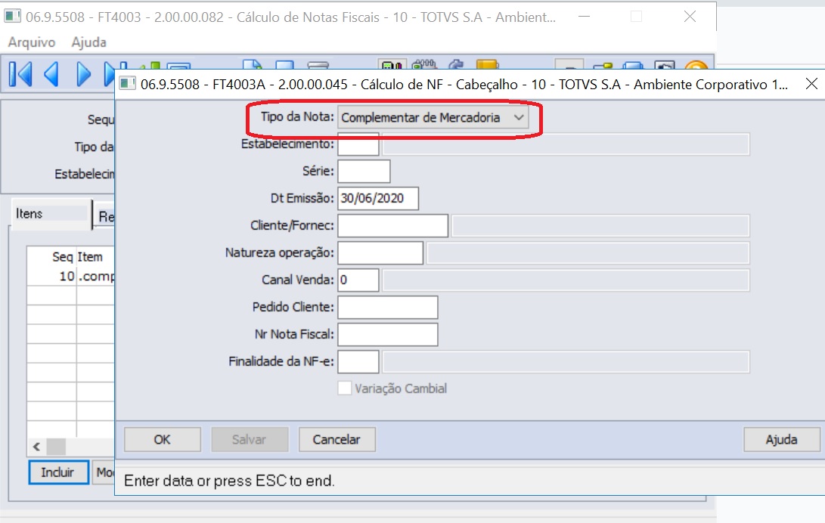This screenshot has width=825, height=523.
Task: Go to the previous record arrow
Action: point(51,74)
